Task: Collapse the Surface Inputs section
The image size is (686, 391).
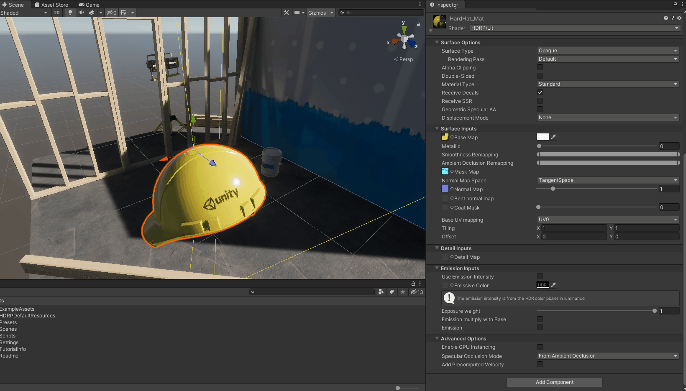Action: pos(437,128)
